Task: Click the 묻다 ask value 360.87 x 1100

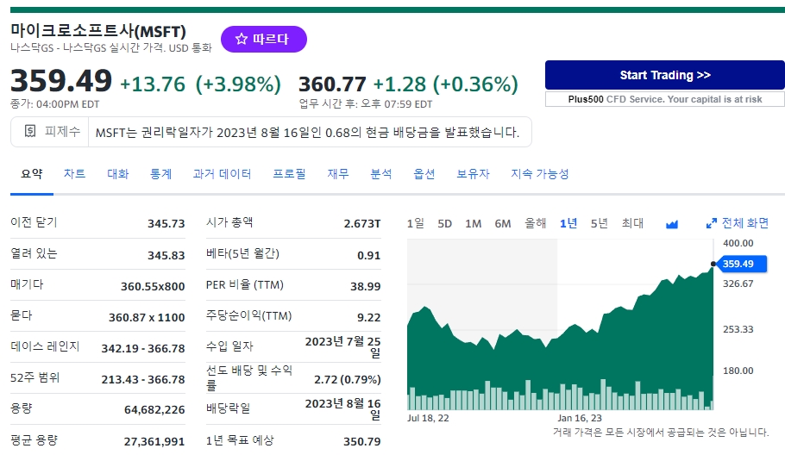Action: pyautogui.click(x=147, y=317)
